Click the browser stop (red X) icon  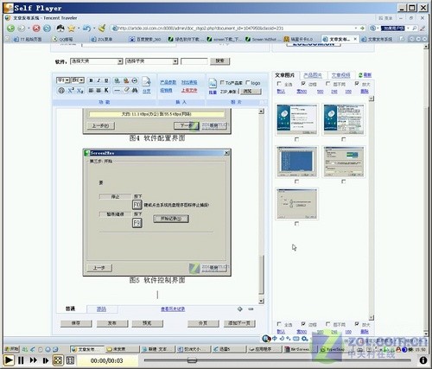(36, 29)
